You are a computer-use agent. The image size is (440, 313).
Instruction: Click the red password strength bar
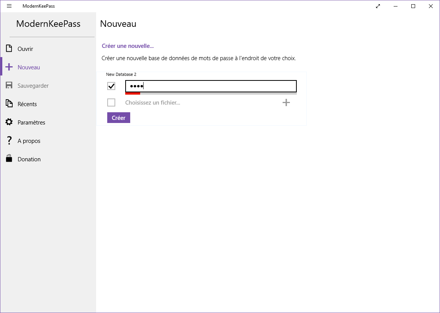coord(132,93)
